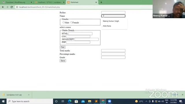Expand wordpress-5.9.1.zip download options chevron

[x=29, y=95]
